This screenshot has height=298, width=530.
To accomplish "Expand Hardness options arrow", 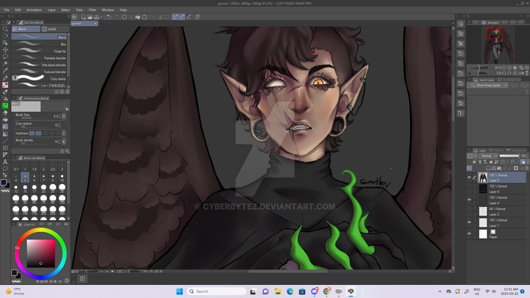I will pos(64,133).
